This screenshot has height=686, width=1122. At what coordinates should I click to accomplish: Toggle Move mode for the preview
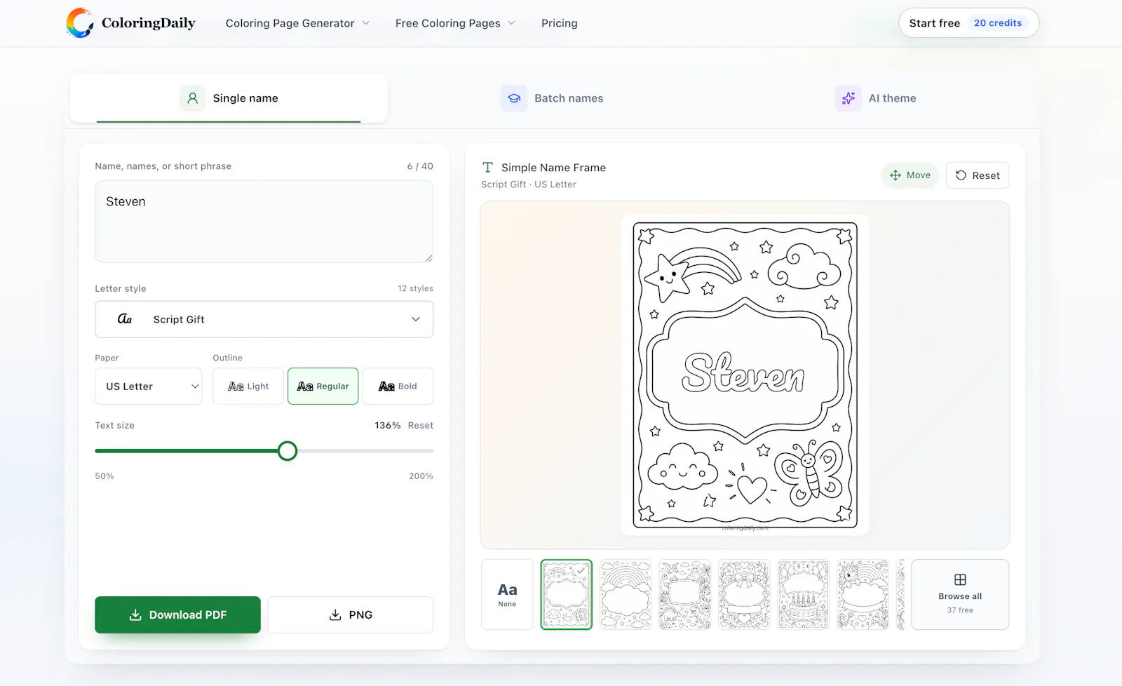910,175
